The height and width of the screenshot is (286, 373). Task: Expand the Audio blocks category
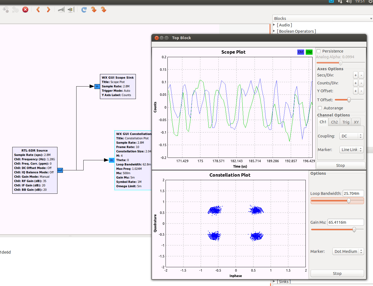(274, 25)
